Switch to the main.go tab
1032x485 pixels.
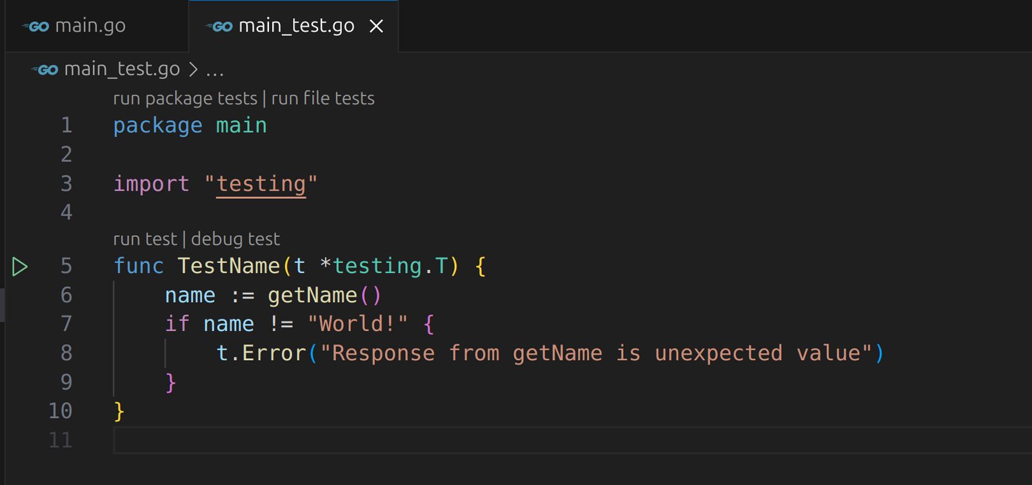pyautogui.click(x=90, y=26)
